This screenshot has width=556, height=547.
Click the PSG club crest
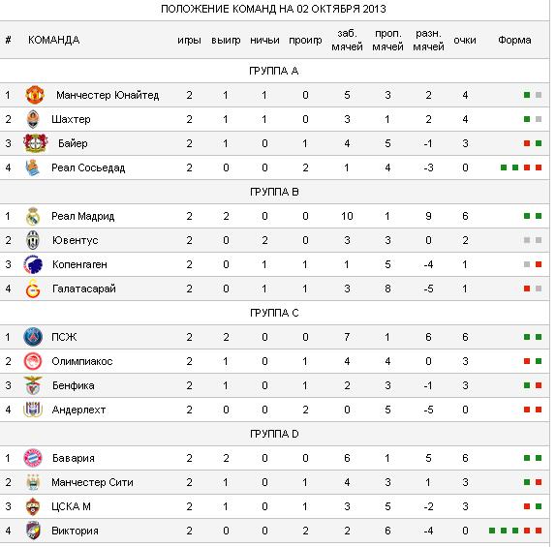pos(33,337)
